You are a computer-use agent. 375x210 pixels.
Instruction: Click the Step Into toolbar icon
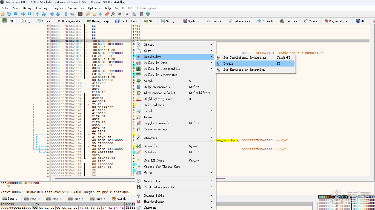tap(38, 14)
